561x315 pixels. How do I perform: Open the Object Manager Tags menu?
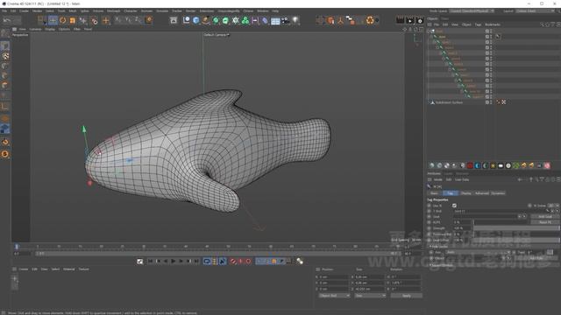coord(478,24)
